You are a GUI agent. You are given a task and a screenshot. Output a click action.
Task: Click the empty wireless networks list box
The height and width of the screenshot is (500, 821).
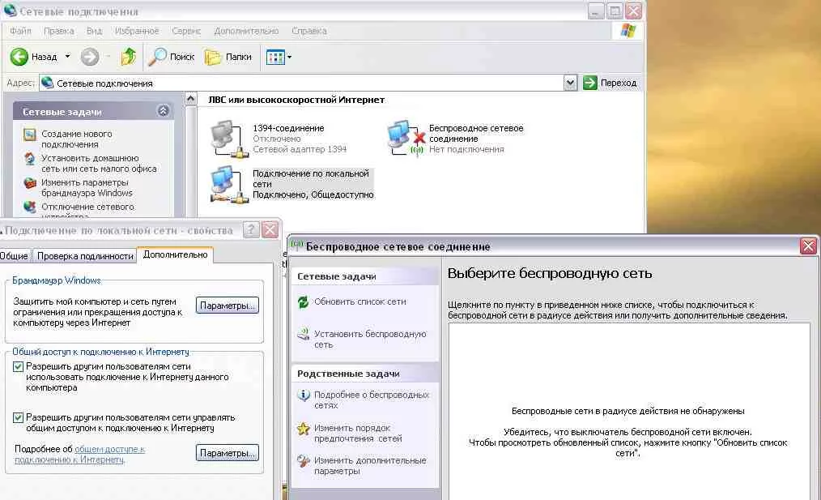[629, 412]
